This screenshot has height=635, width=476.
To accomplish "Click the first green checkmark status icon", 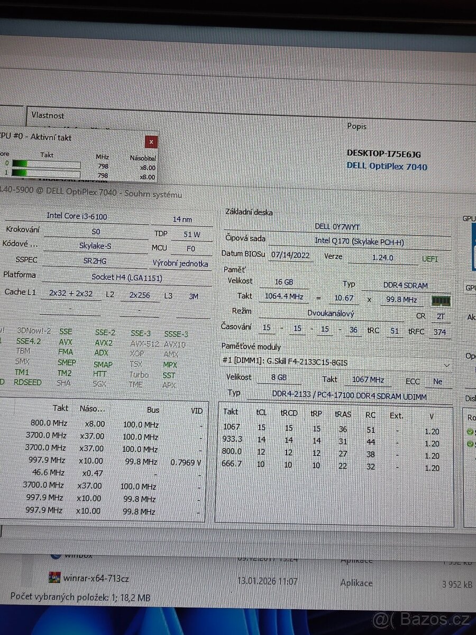I will coord(470,431).
